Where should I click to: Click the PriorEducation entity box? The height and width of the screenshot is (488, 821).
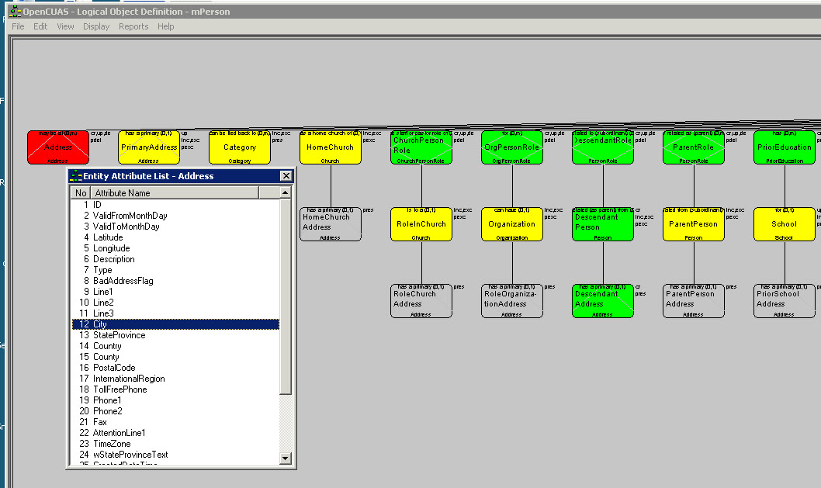tap(784, 147)
